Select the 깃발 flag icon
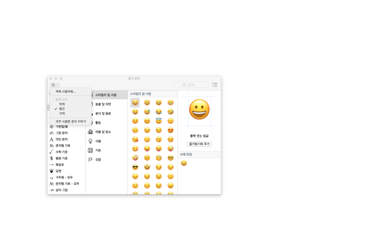This screenshot has width=371, height=231. (90, 160)
